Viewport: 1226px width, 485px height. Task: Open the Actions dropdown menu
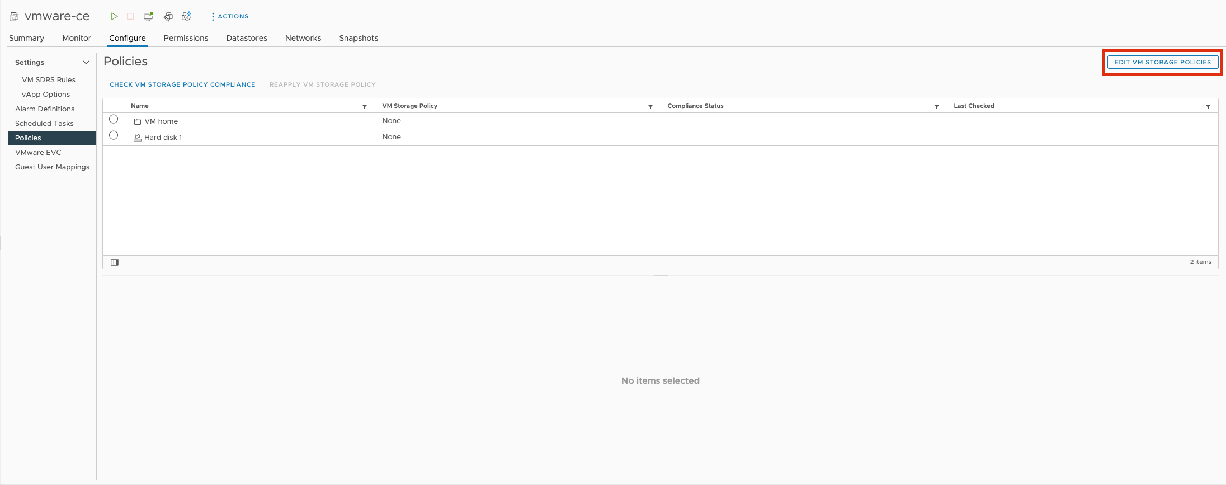coord(230,16)
